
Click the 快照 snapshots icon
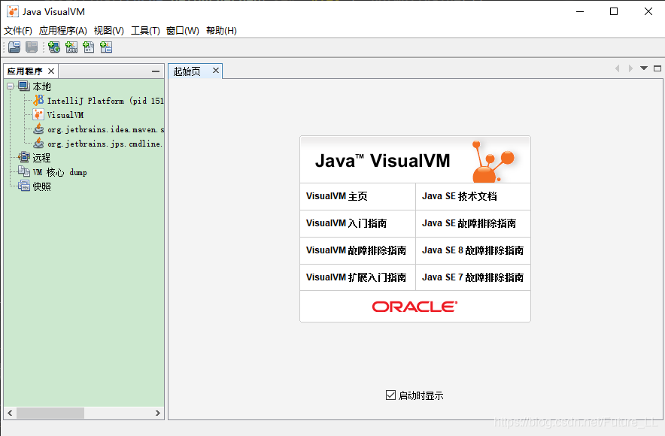pyautogui.click(x=24, y=186)
